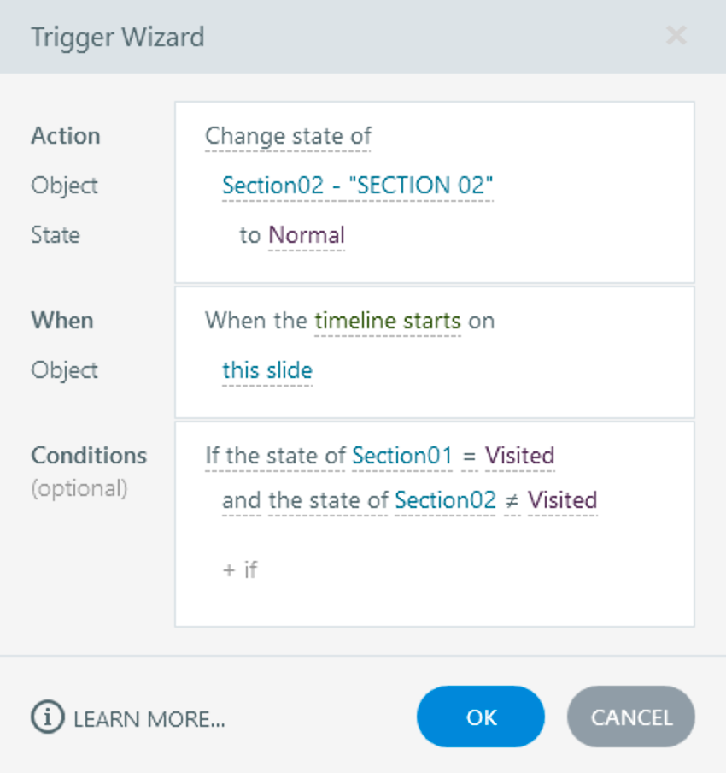Image resolution: width=726 pixels, height=773 pixels.
Task: Change the 'Normal' state selection
Action: pos(307,235)
